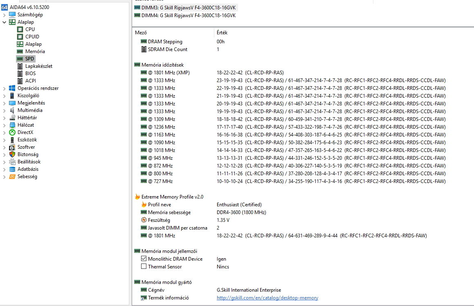474x306 pixels.
Task: Click the AIDA64 v6.10.5200 root icon
Action: point(4,7)
